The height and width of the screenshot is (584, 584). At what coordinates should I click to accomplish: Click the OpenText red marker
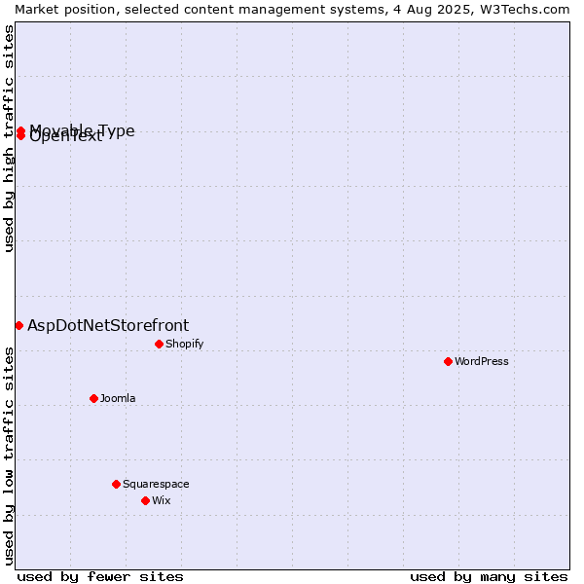pyautogui.click(x=20, y=136)
